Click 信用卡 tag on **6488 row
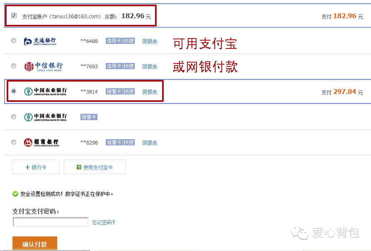 point(114,41)
